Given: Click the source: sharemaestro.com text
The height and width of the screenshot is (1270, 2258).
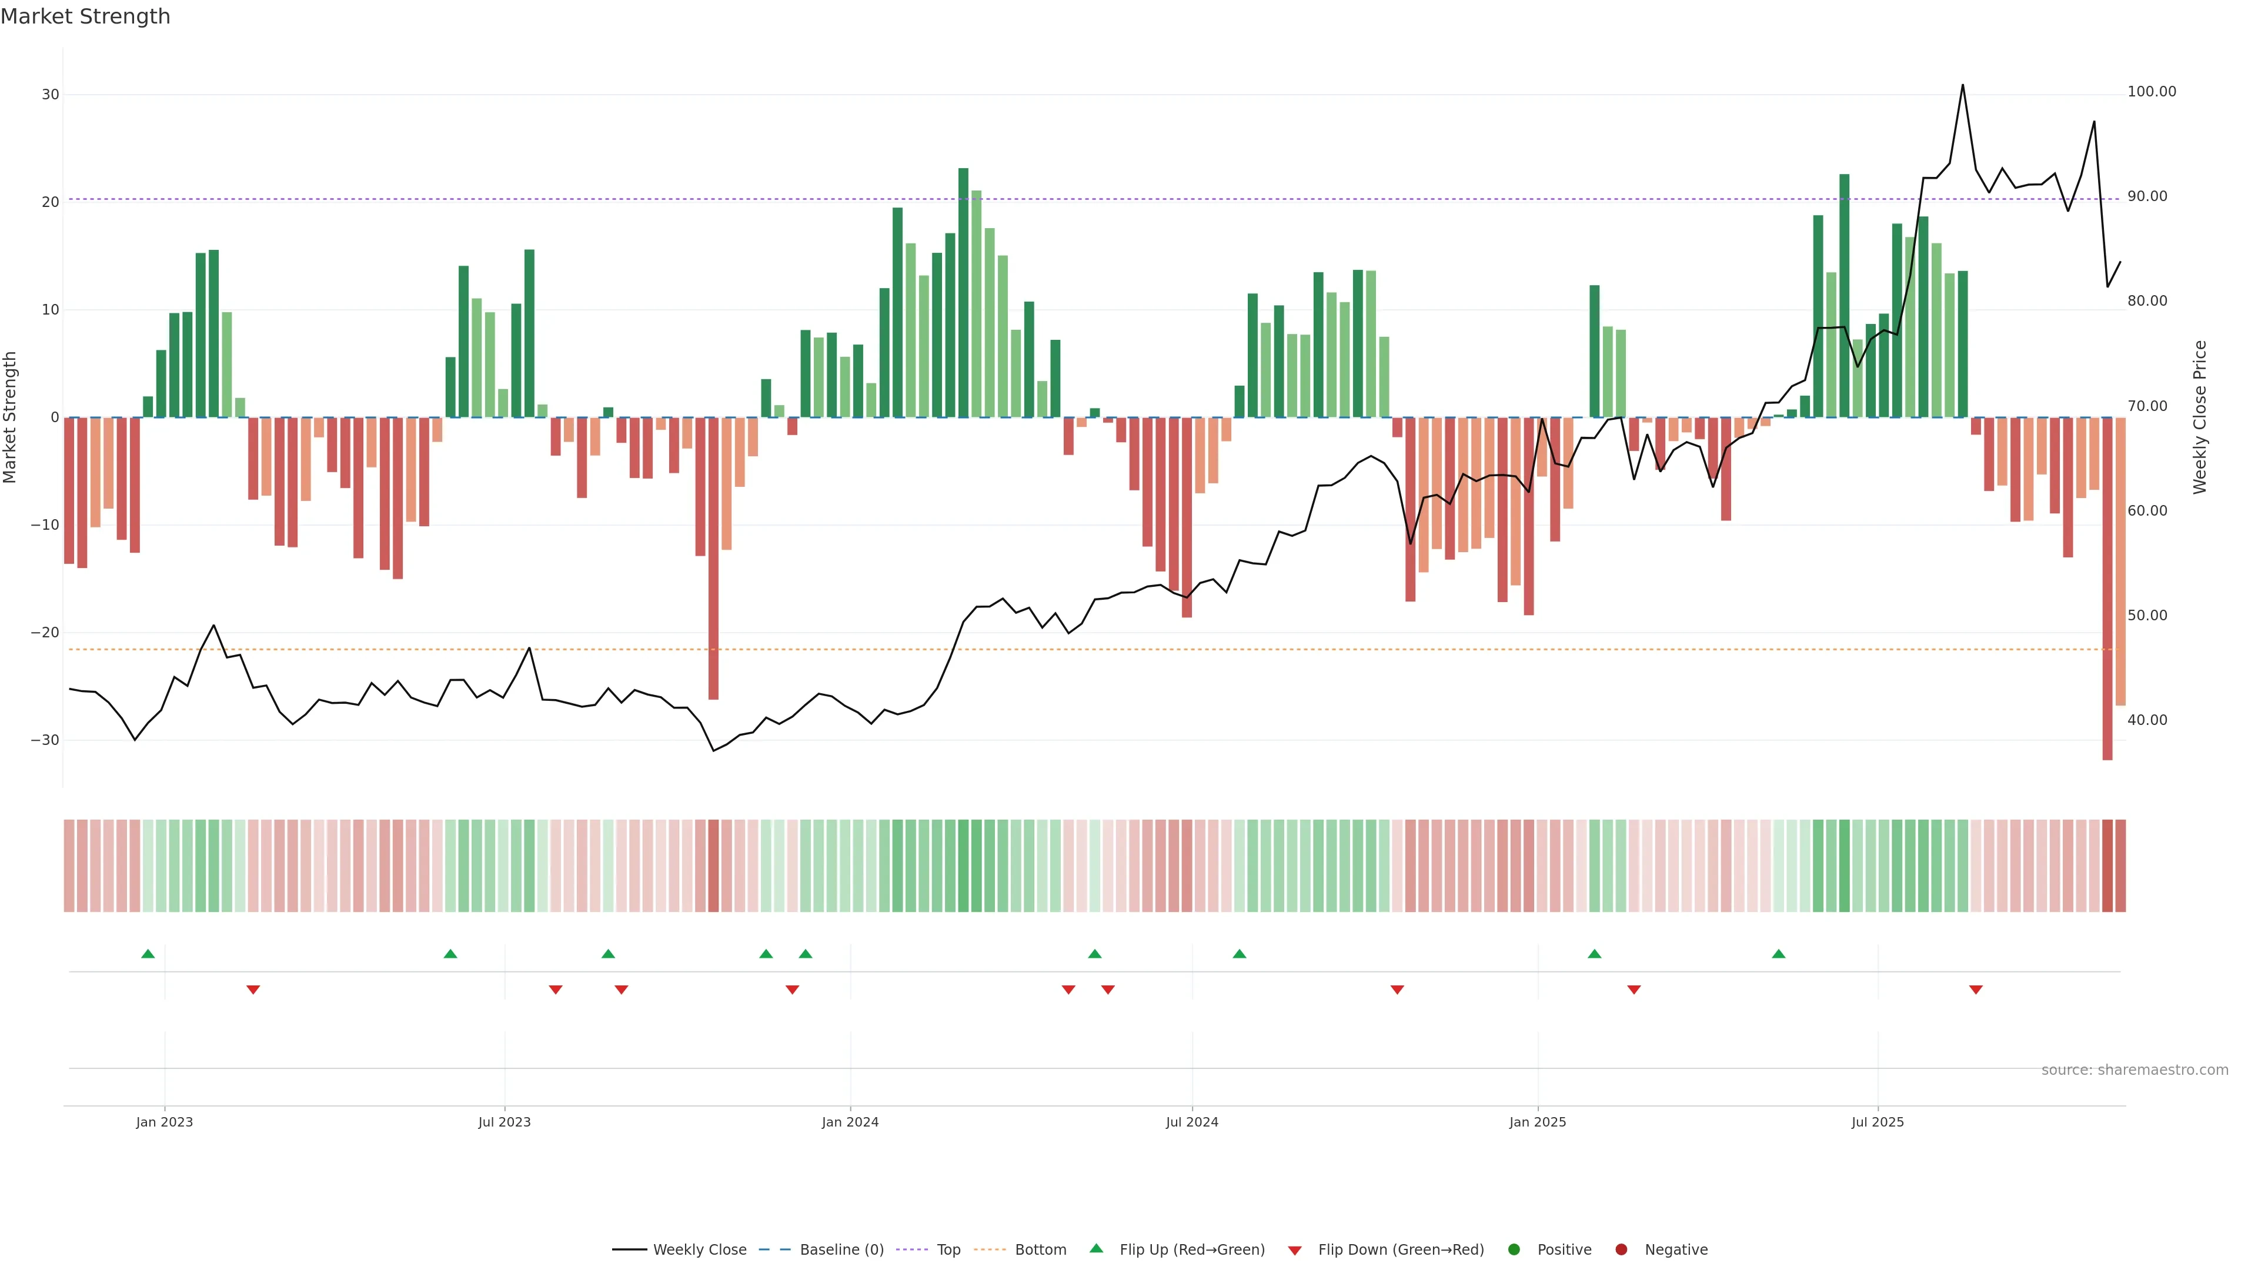Looking at the screenshot, I should point(2135,1070).
